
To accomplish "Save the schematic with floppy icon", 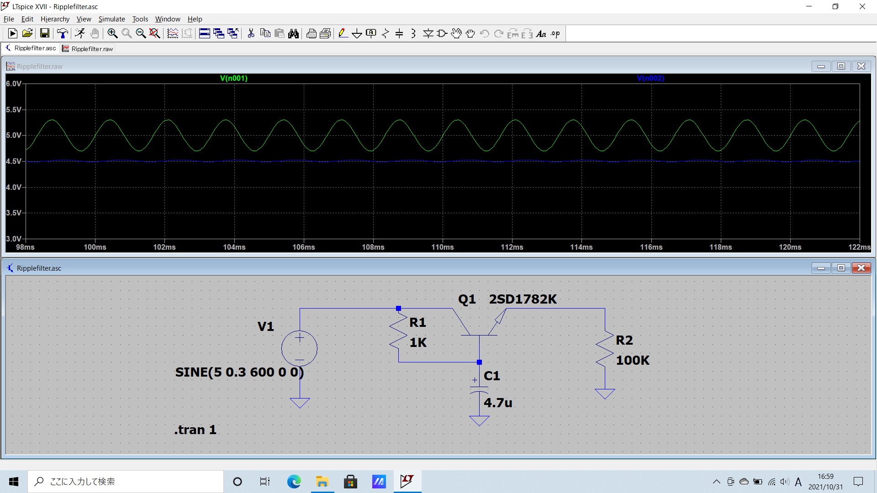I will pos(44,33).
